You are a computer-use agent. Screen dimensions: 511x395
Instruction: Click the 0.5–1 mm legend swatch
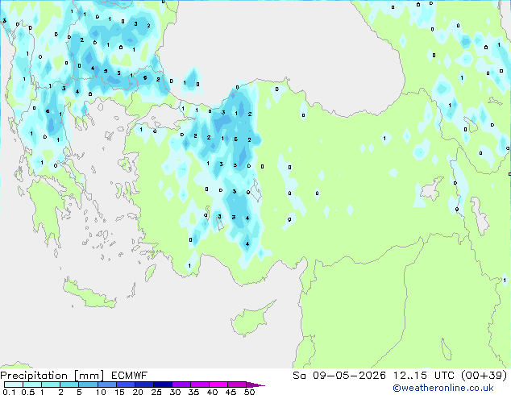tap(32, 385)
